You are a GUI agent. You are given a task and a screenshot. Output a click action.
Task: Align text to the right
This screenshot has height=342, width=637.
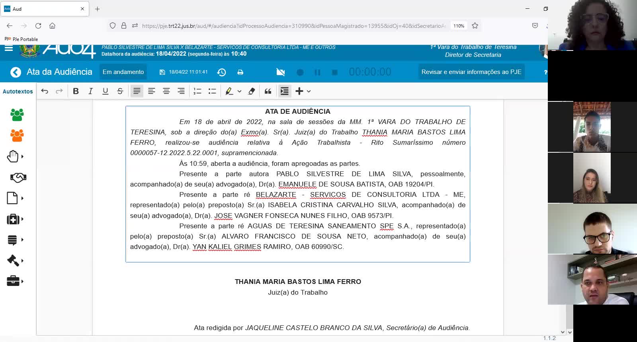tap(181, 91)
